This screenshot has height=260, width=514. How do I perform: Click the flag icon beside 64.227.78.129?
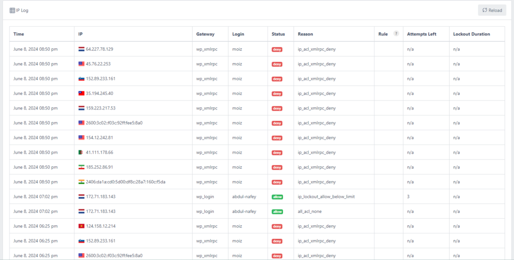click(81, 49)
